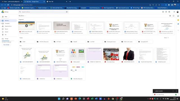Expand the My Drive tree arrow in sidebar
This screenshot has height=101, width=180.
click(1, 20)
